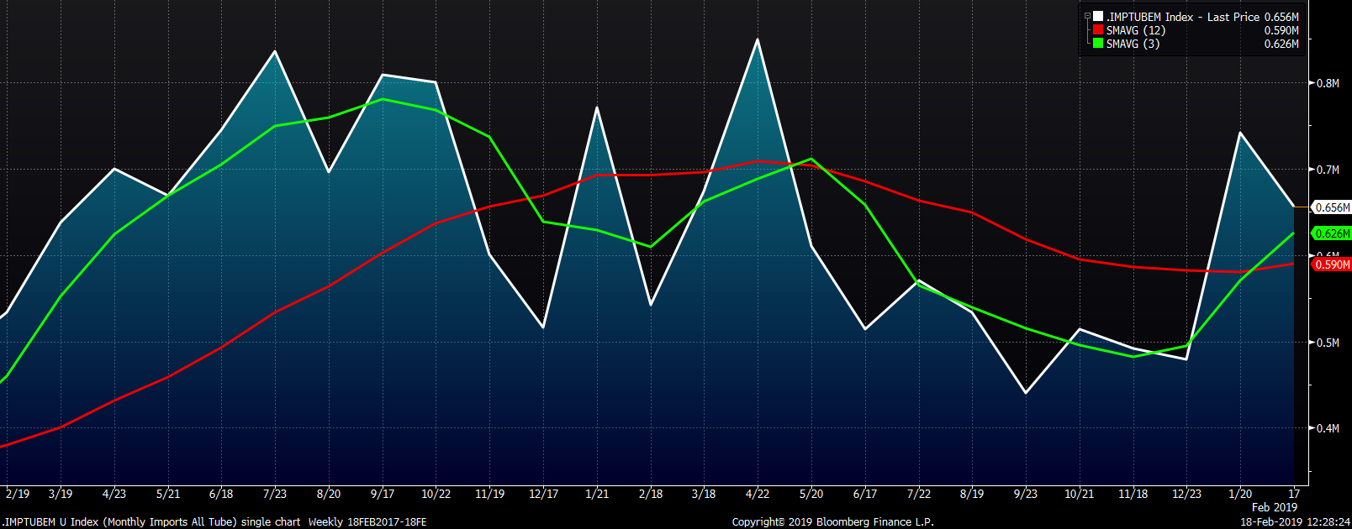Click the 0.4M y-axis tick label

tap(1328, 428)
